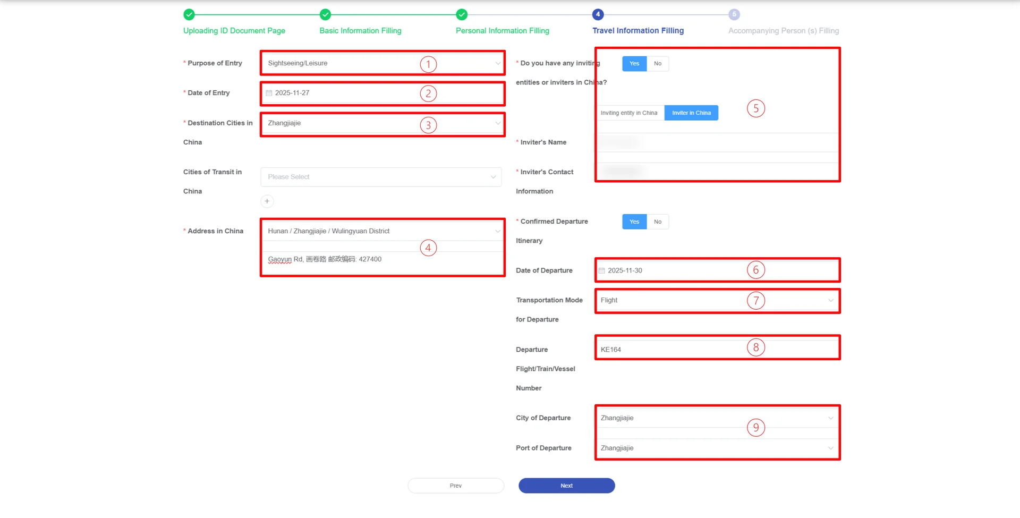Go to Personal Information Filling step

(503, 31)
